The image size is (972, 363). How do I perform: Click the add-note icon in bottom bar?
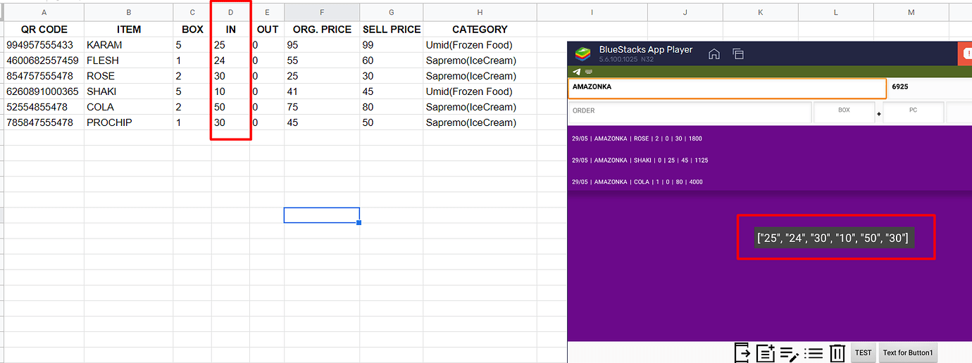[x=766, y=352]
